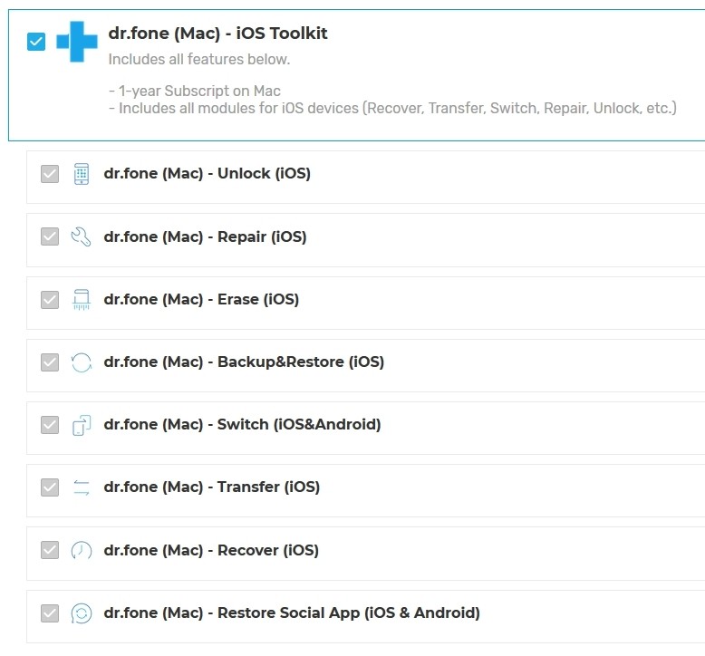
Task: Toggle the Unlock (iOS) checkbox
Action: (50, 174)
